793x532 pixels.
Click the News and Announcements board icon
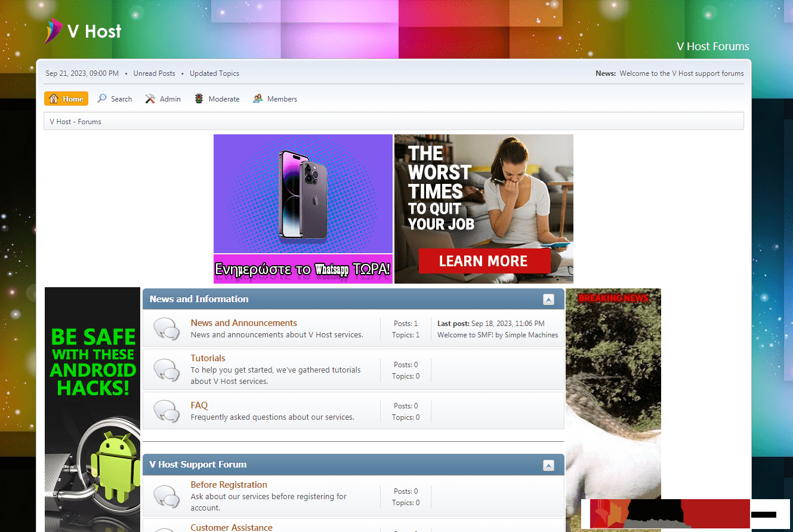tap(166, 329)
